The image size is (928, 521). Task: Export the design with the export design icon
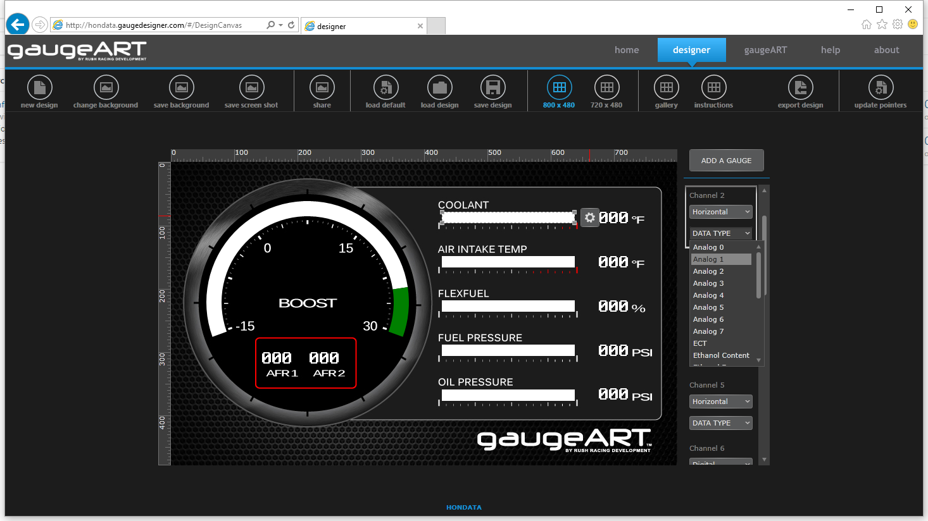(800, 90)
